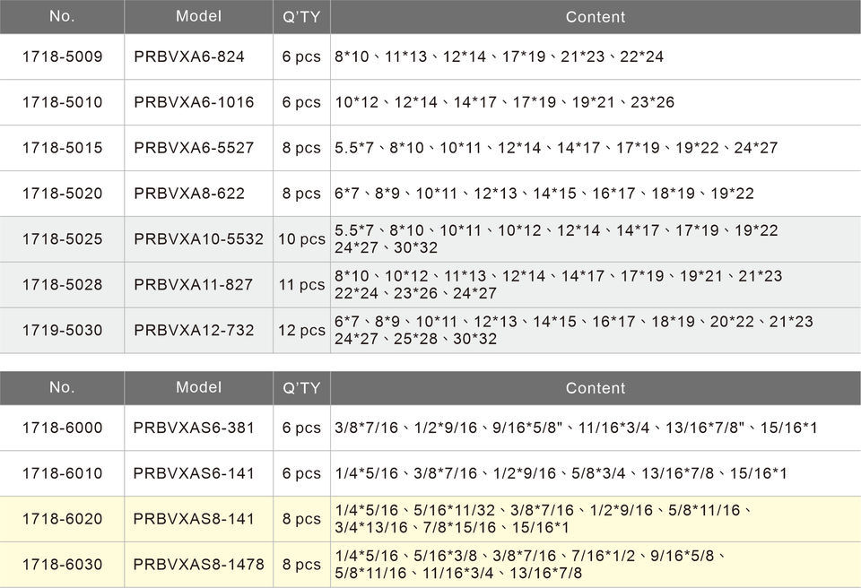
Task: Click the second table's Q'TY header
Action: tap(301, 388)
